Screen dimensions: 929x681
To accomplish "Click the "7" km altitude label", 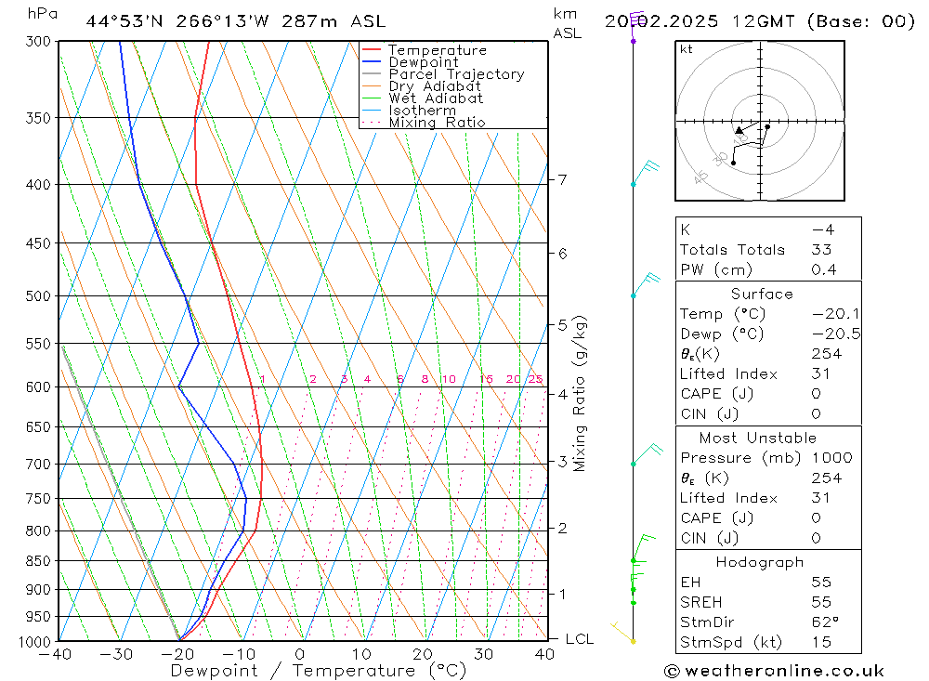I will [562, 179].
